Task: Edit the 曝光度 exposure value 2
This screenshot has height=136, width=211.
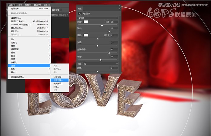Action: tap(114, 35)
